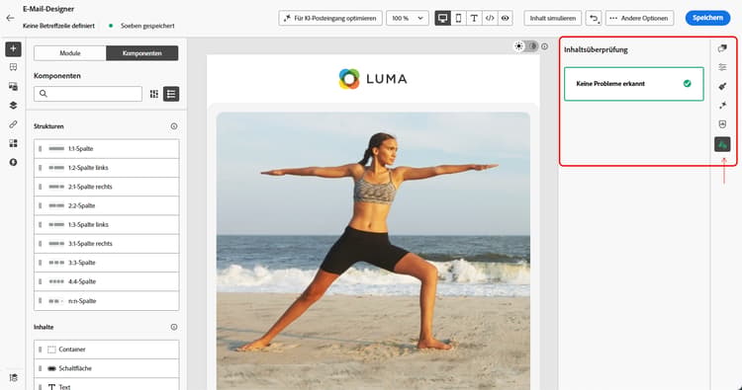Click the components search field
The width and height of the screenshot is (742, 390).
tap(88, 94)
